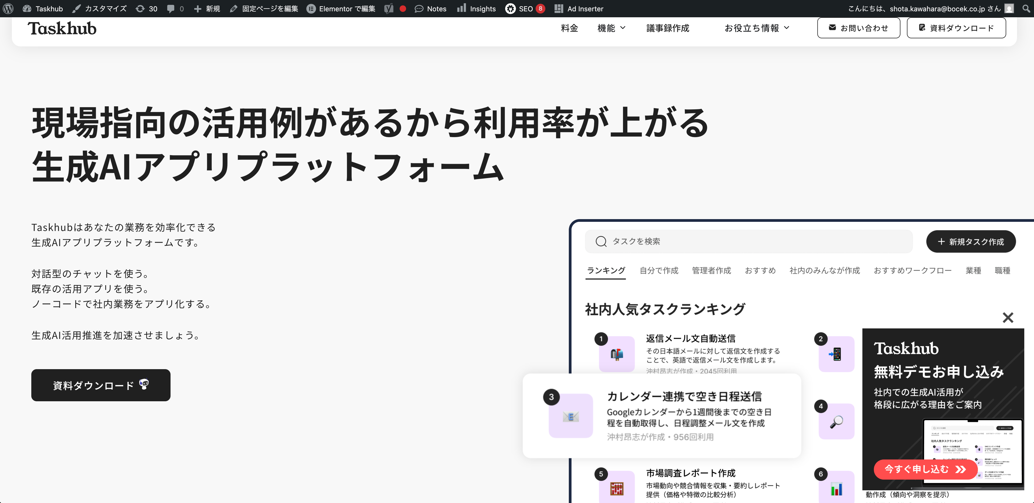The width and height of the screenshot is (1034, 503).
Task: Close the Taskhub demo popup banner
Action: (1008, 318)
